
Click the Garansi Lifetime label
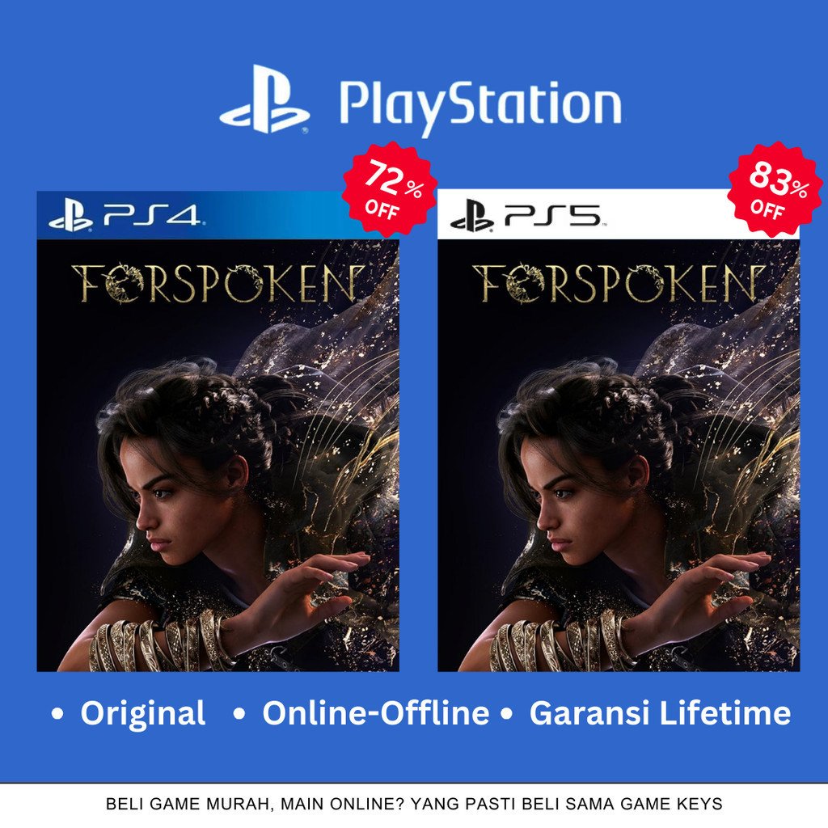[x=660, y=713]
